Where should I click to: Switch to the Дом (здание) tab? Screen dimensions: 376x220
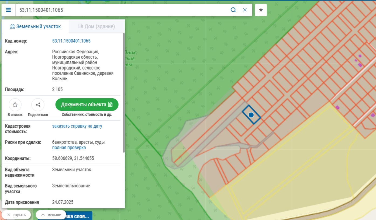click(96, 26)
